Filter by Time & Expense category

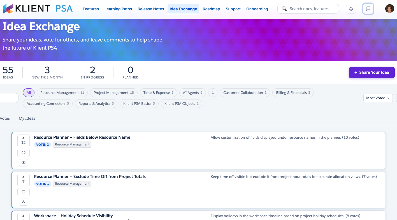click(x=158, y=92)
